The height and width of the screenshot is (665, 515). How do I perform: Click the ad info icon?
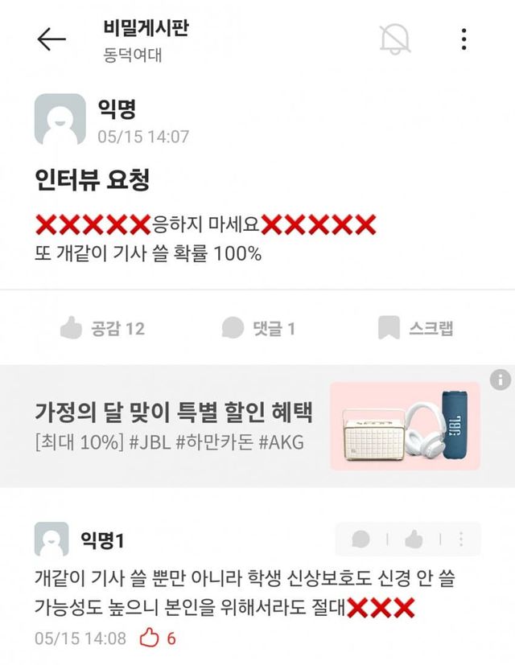coord(501,380)
